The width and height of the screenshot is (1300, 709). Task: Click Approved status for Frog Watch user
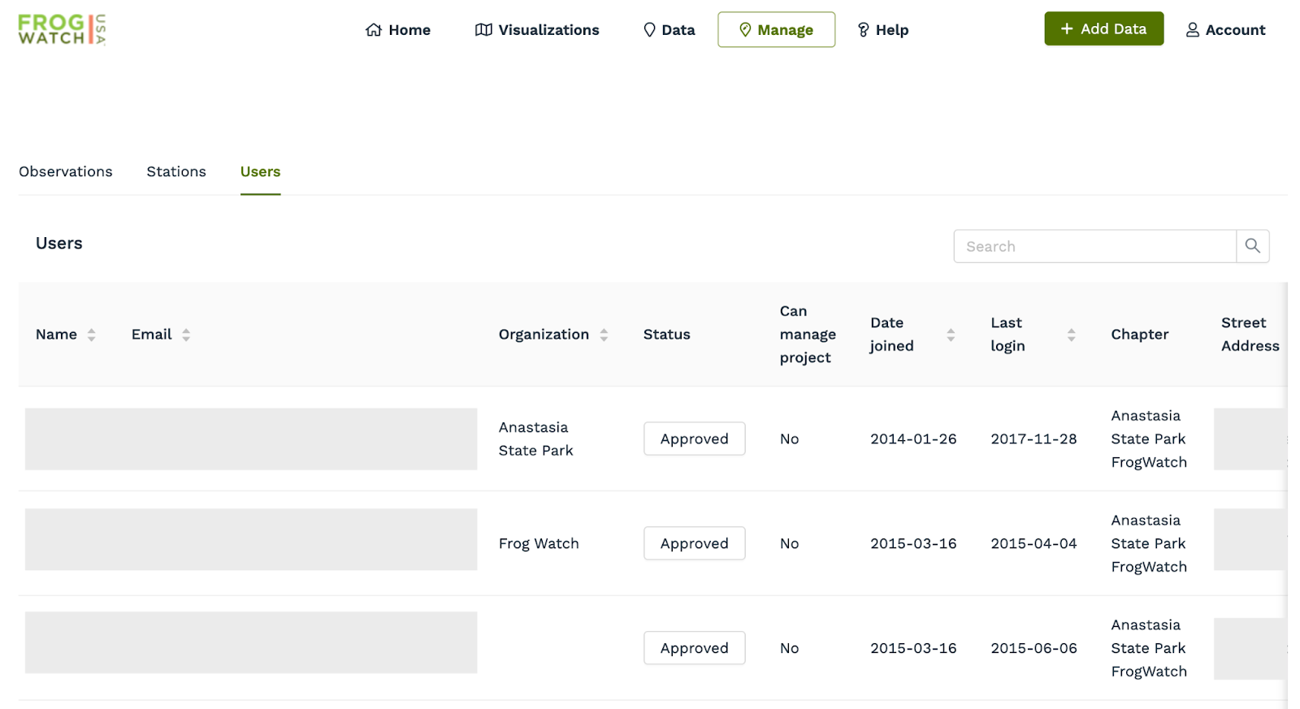(694, 543)
